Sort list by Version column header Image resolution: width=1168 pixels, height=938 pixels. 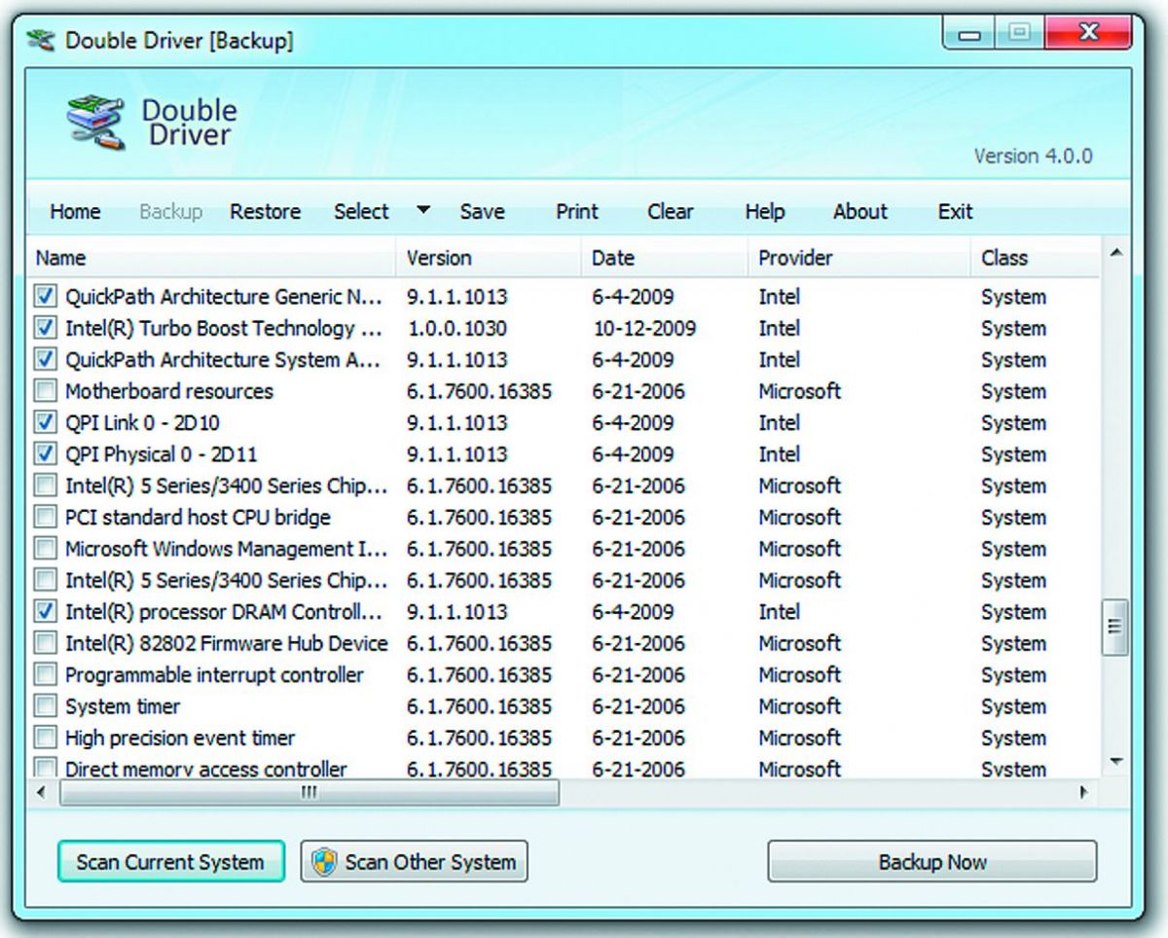[489, 258]
